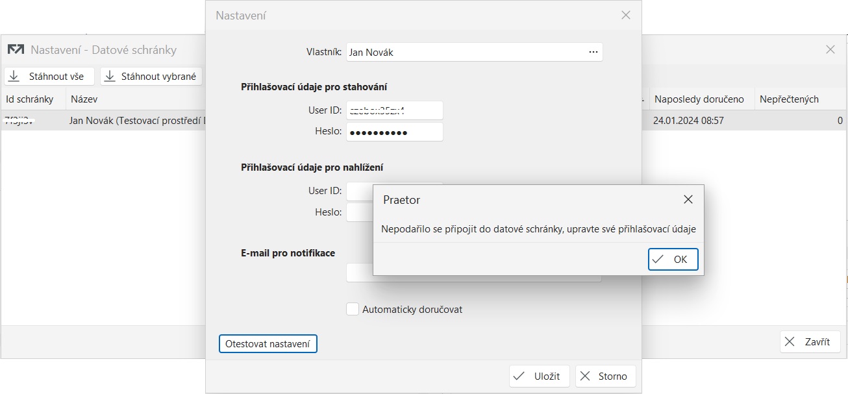Open owner picker via ellipsis button
The width and height of the screenshot is (848, 394).
point(593,52)
